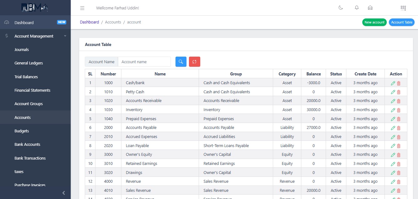
Task: Collapse the sidebar with bottom arrow
Action: click(x=64, y=193)
